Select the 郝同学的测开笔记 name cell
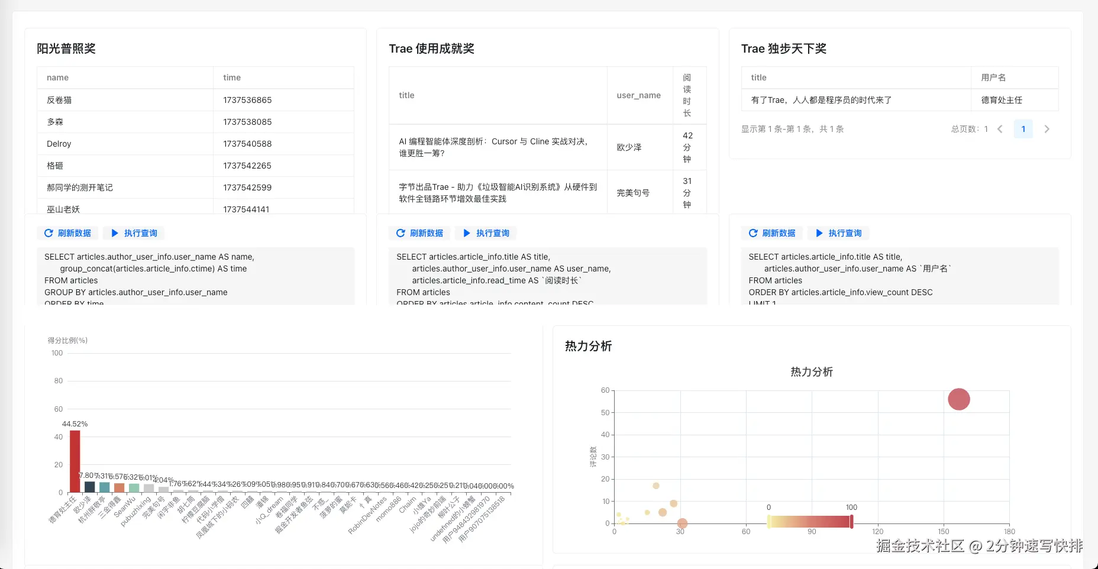Image resolution: width=1098 pixels, height=569 pixels. pyautogui.click(x=125, y=187)
